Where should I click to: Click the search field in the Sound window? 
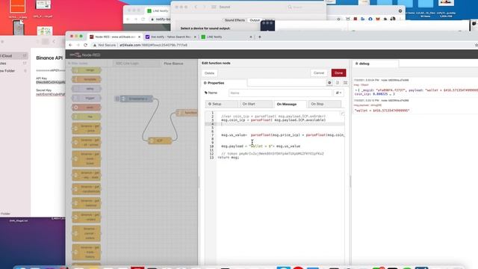point(305,7)
